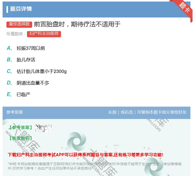Click the red 下载妇产科主治医师考试APP promotion link
The height and width of the screenshot is (176, 193).
(85, 155)
